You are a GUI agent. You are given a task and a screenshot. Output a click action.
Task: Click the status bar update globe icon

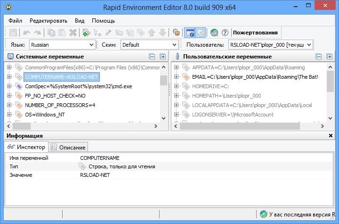click(x=264, y=214)
